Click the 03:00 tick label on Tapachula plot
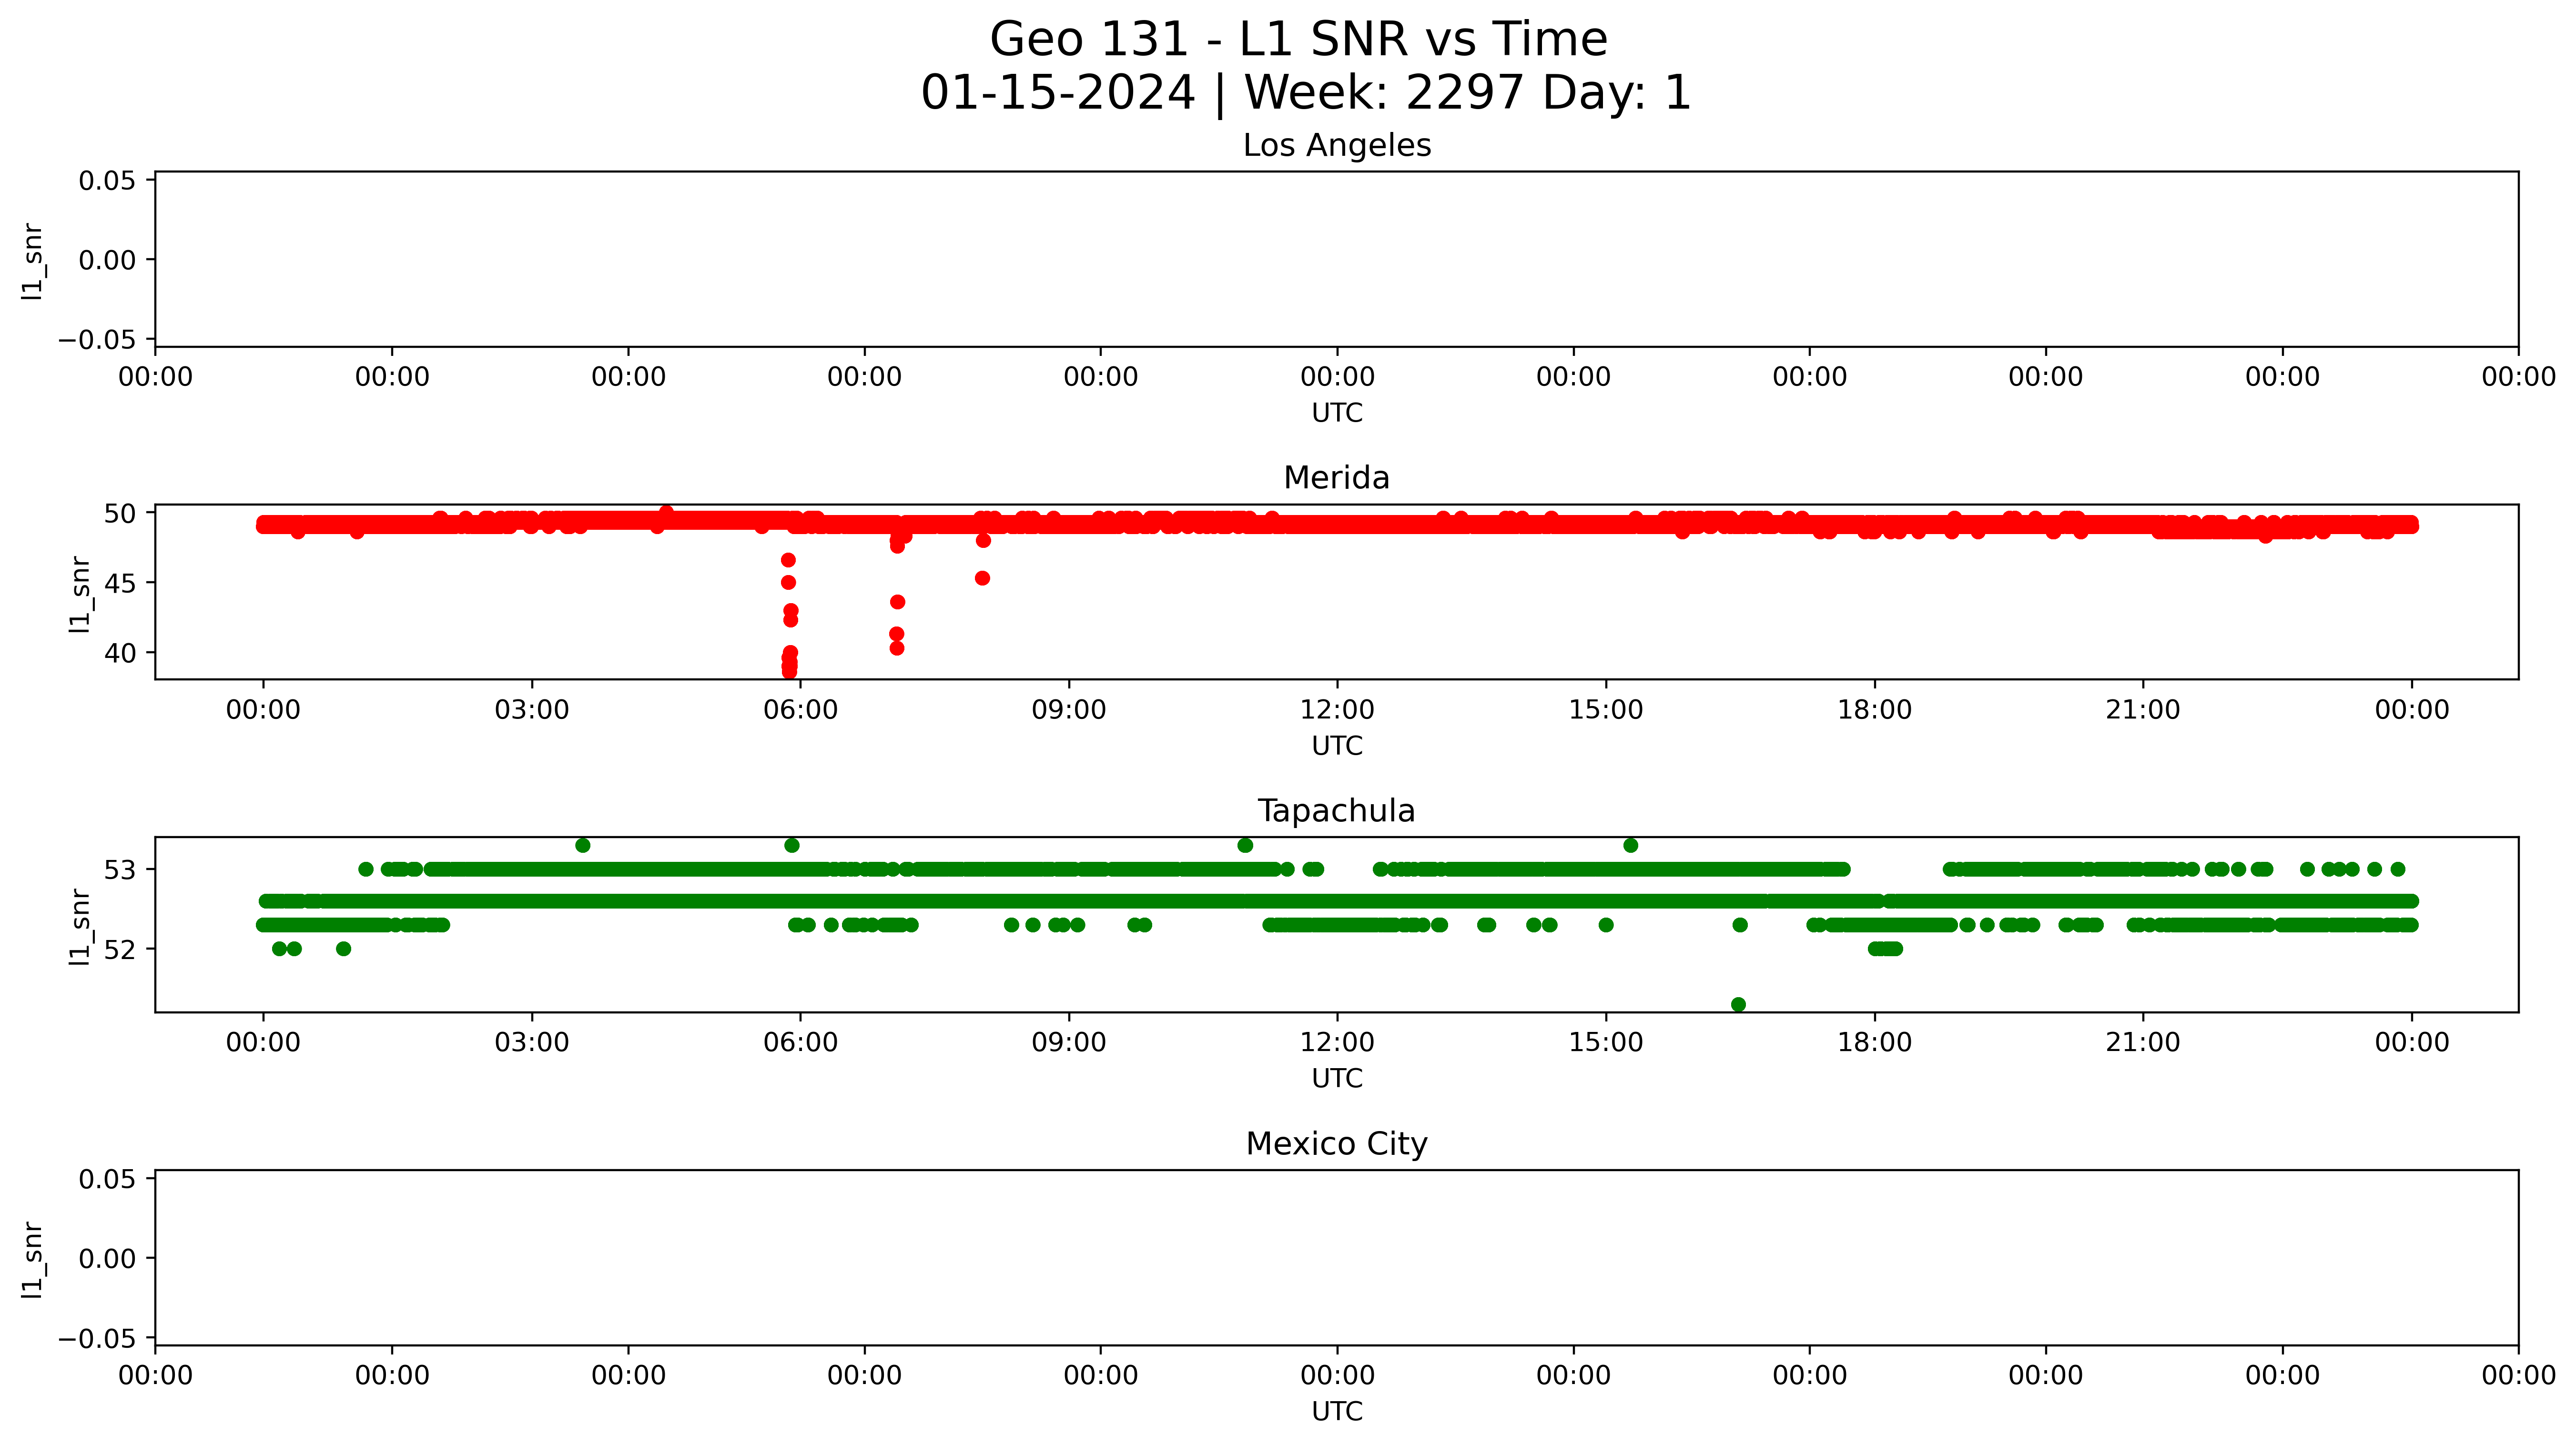This screenshot has width=2576, height=1445. [x=532, y=1043]
